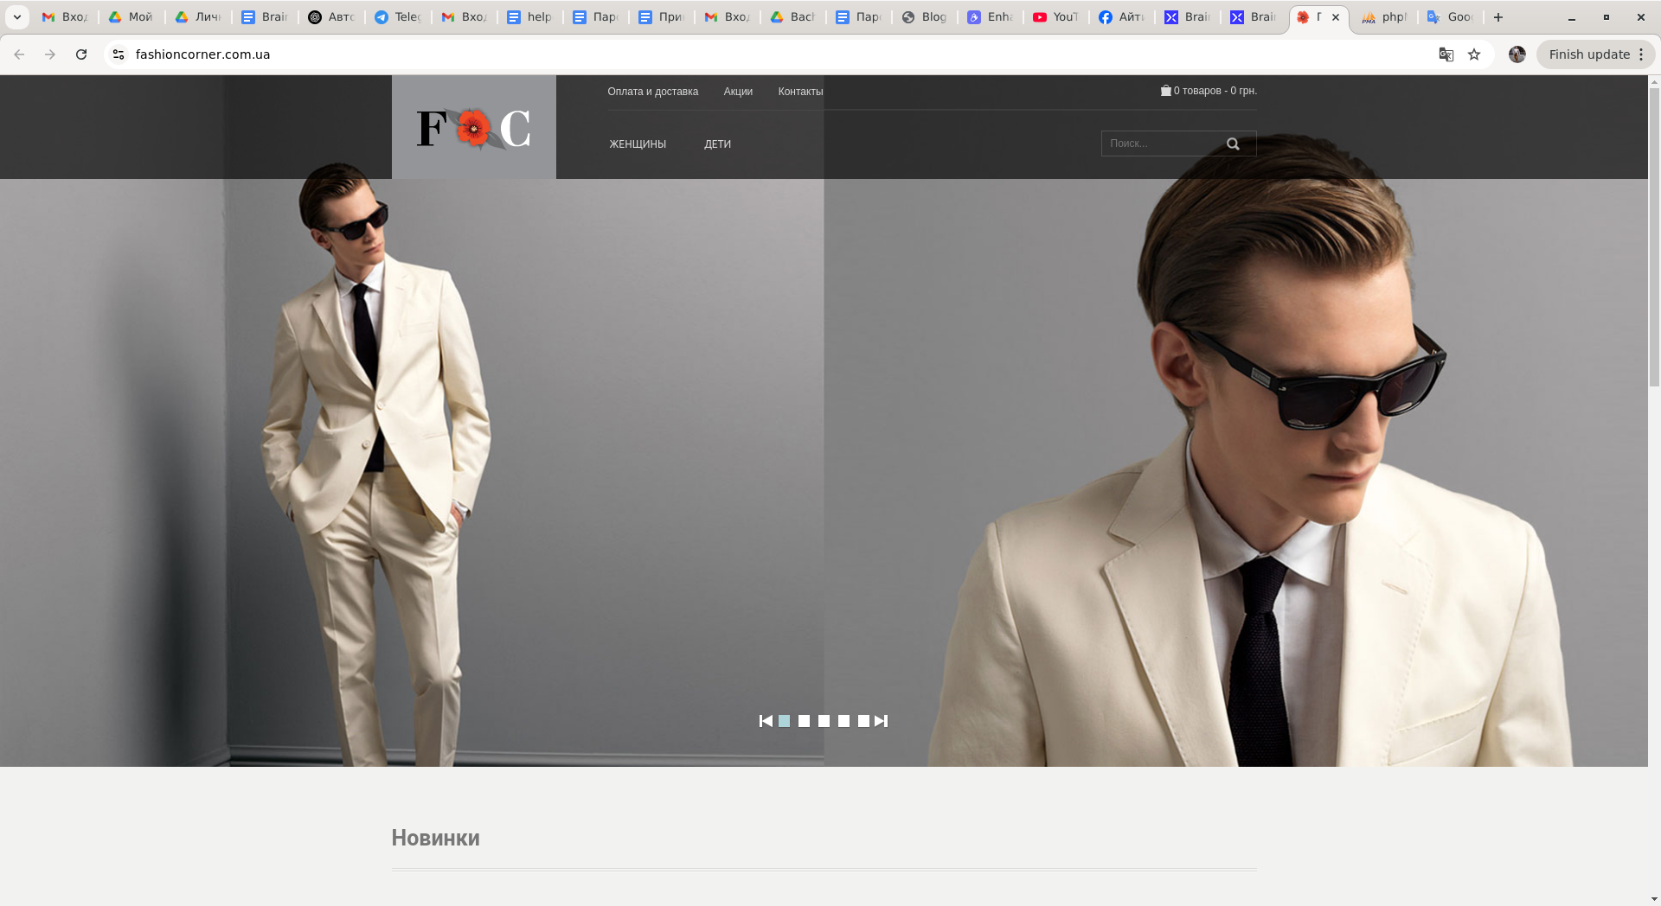View site information icon in address bar
This screenshot has width=1661, height=906.
click(119, 54)
